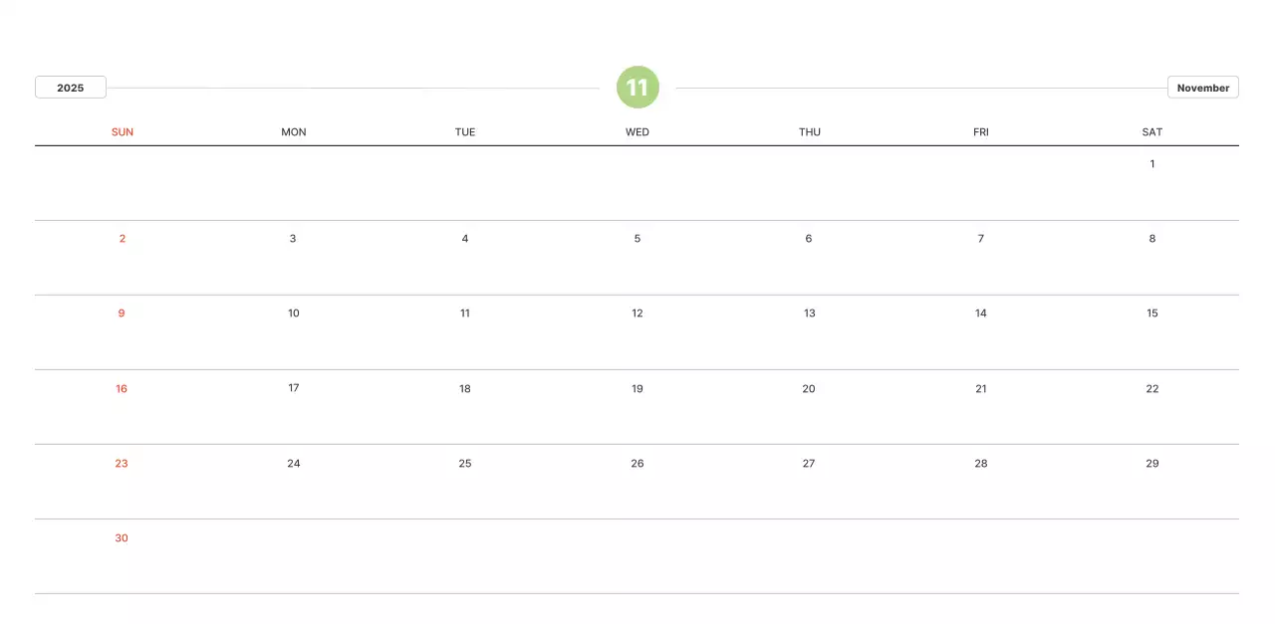The width and height of the screenshot is (1275, 624).
Task: Select the SUN column header
Action: pyautogui.click(x=122, y=132)
